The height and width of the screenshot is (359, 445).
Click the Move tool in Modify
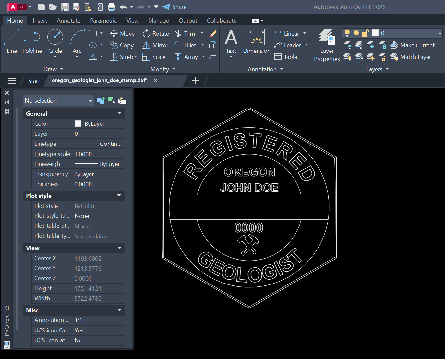tap(122, 34)
